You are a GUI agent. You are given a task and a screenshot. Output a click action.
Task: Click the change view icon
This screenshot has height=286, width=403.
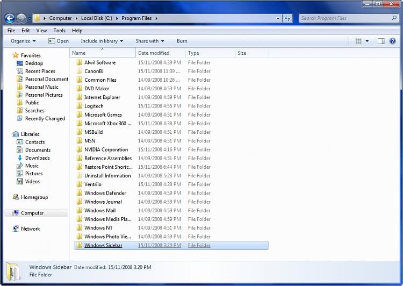coord(358,41)
